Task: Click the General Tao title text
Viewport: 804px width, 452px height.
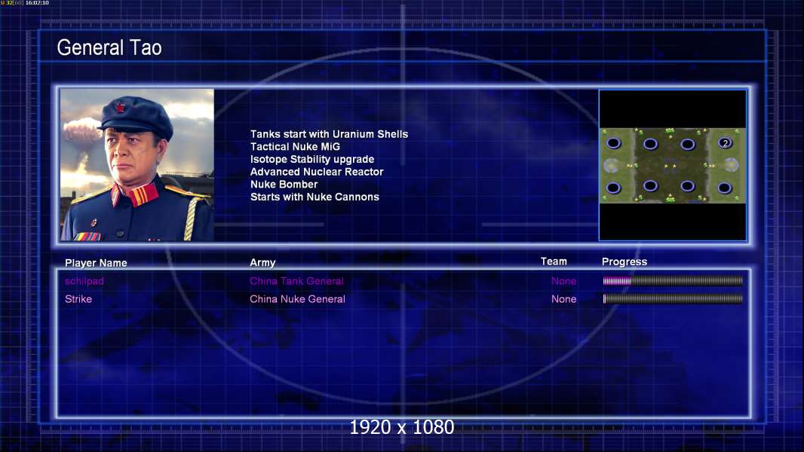Action: coord(109,47)
